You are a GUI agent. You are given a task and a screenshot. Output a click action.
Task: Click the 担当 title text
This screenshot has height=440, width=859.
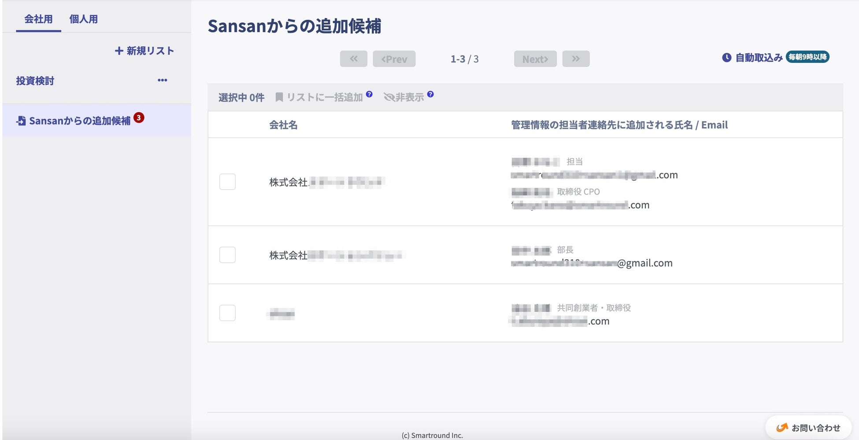point(574,162)
